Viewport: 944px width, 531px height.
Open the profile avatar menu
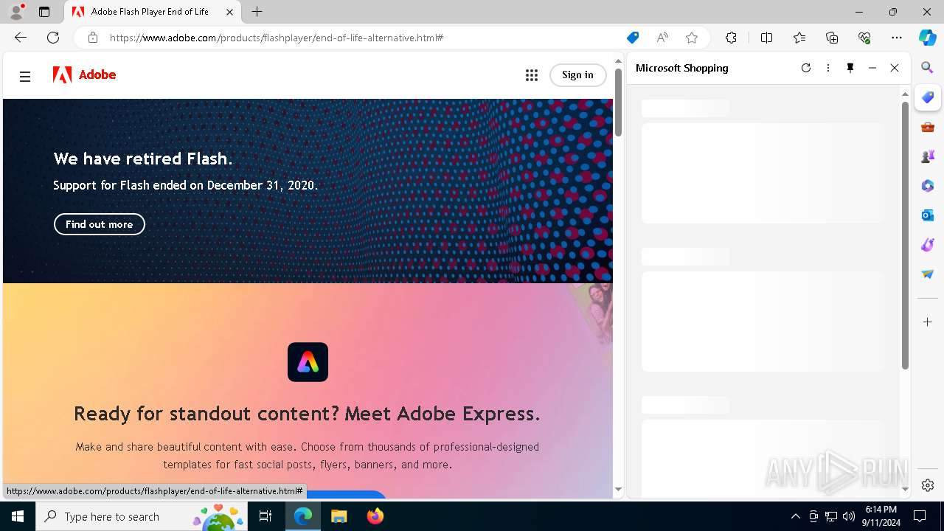[x=16, y=12]
